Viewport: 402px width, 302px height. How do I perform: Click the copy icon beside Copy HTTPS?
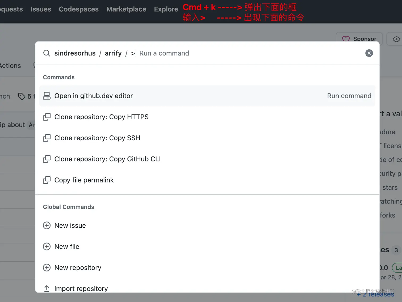click(x=47, y=117)
